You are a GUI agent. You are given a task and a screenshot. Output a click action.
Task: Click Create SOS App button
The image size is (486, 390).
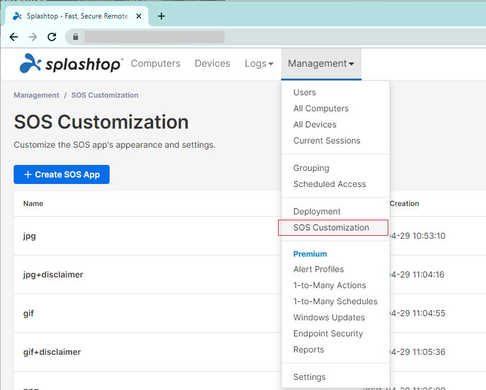pyautogui.click(x=61, y=174)
